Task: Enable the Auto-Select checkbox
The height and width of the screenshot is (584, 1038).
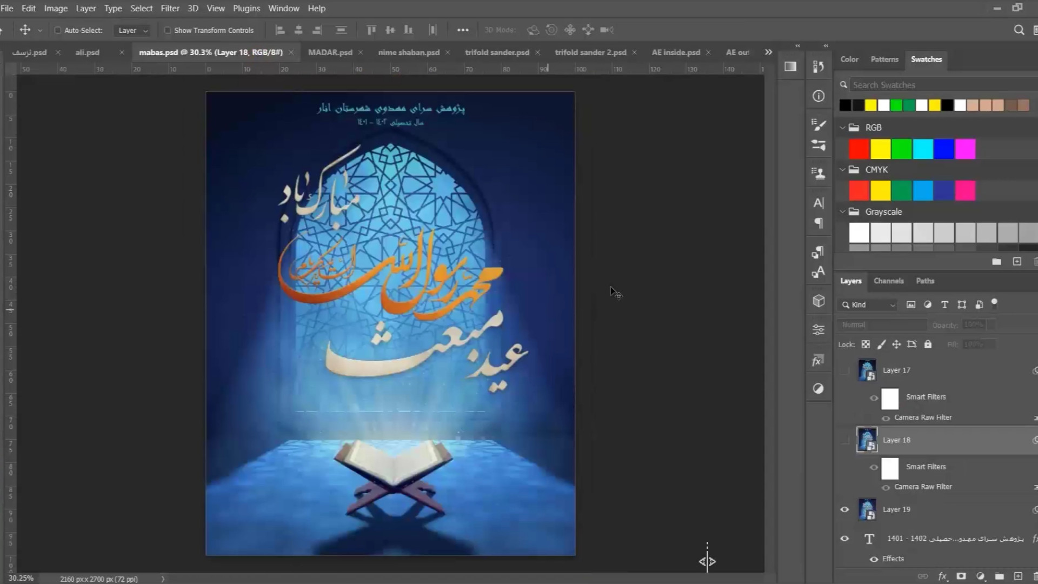Action: [x=58, y=30]
